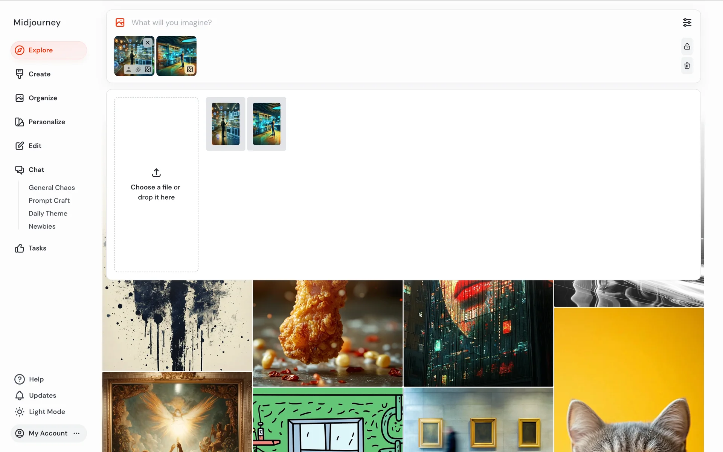Toggle the lock icon beside image references
The width and height of the screenshot is (723, 452).
tap(687, 47)
